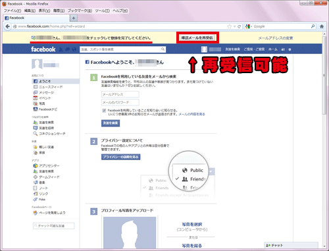This screenshot has width=329, height=251.
Task: Click the 写真を撮る link
Action: coord(192,246)
